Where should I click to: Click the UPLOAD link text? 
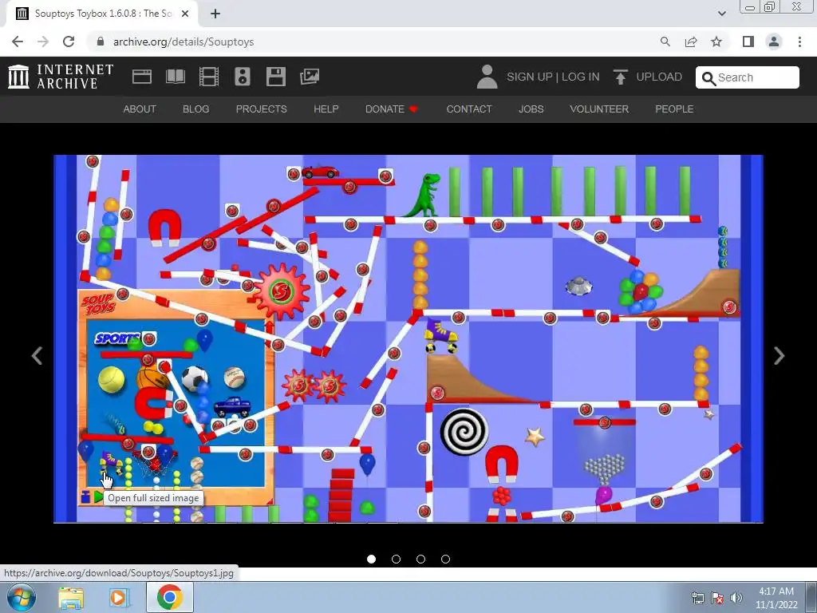click(659, 77)
